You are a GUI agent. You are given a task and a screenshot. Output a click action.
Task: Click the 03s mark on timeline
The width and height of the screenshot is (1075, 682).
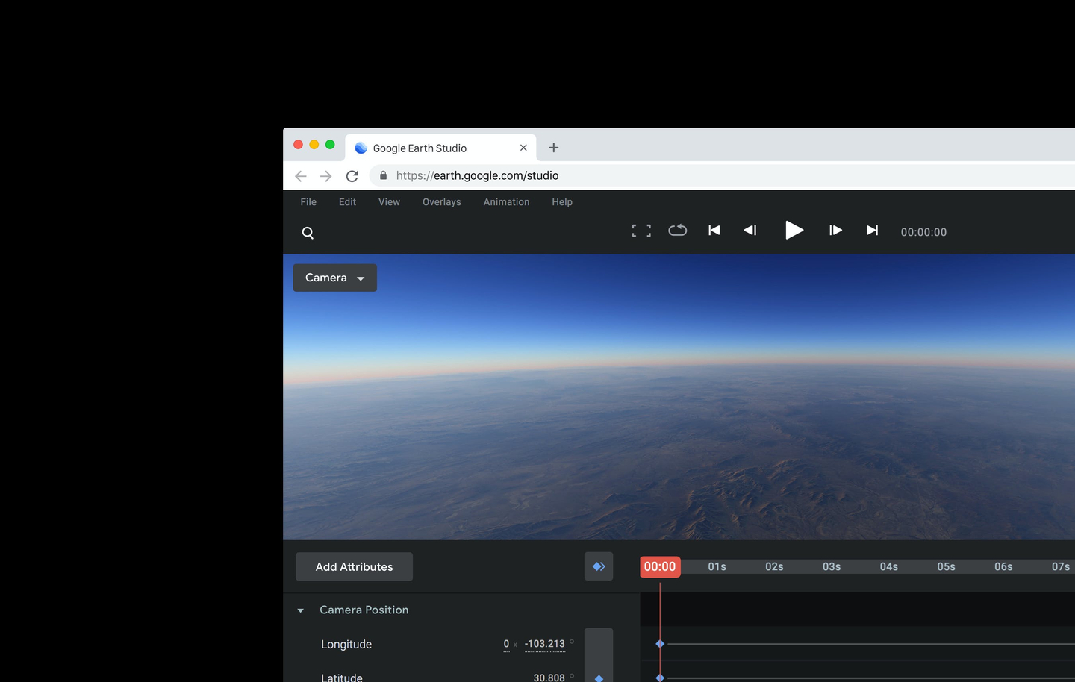click(x=831, y=567)
